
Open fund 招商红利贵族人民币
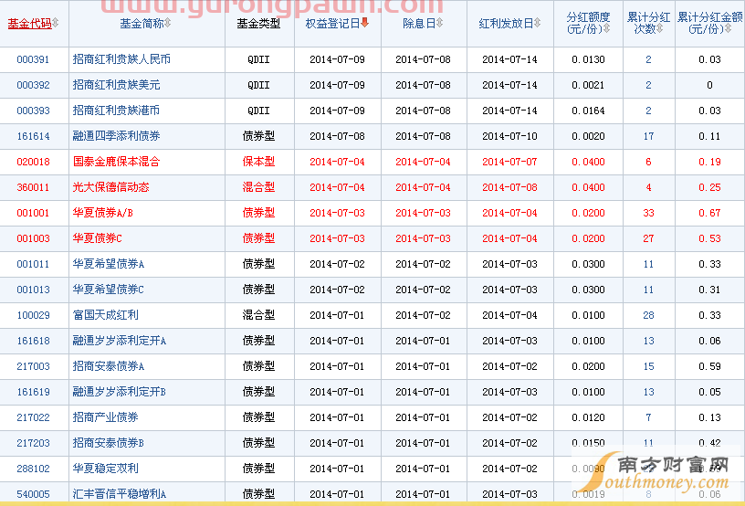tap(121, 59)
